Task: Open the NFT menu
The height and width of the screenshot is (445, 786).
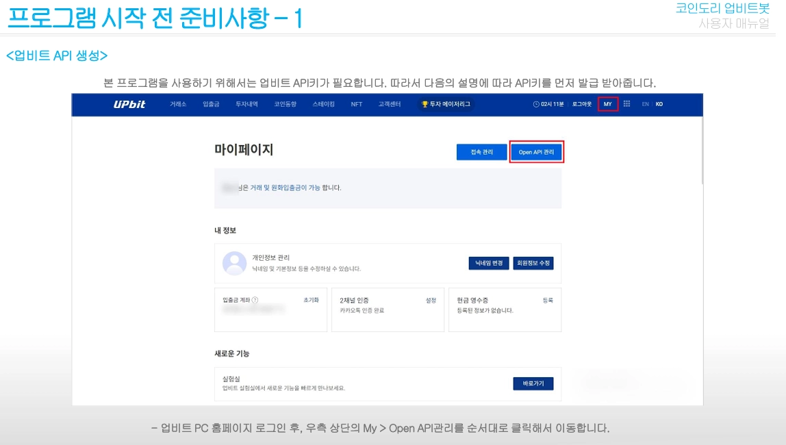Action: tap(357, 104)
